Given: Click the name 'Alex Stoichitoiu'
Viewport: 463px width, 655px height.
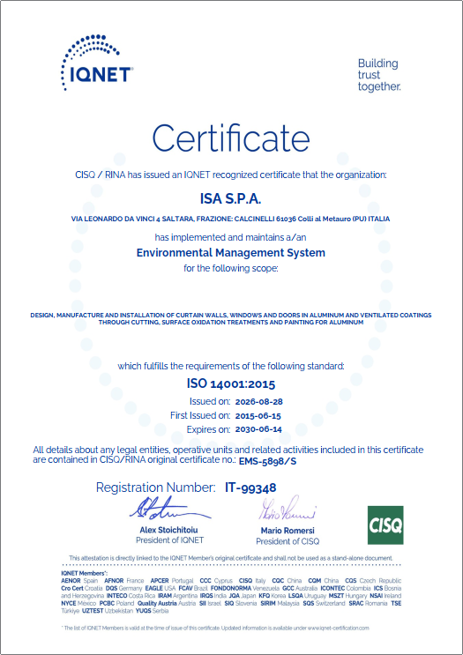Looking at the screenshot, I should coord(168,530).
